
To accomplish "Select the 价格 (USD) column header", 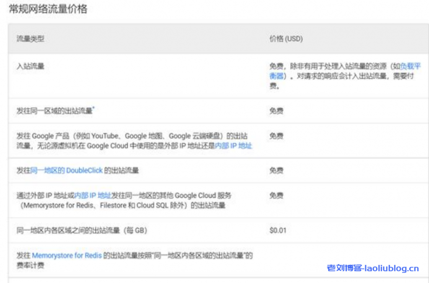I will [x=286, y=39].
